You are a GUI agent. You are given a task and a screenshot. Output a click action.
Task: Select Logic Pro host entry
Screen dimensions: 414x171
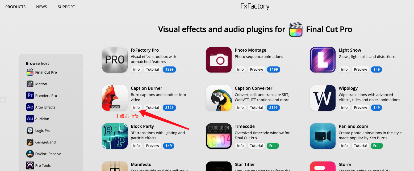[39, 130]
